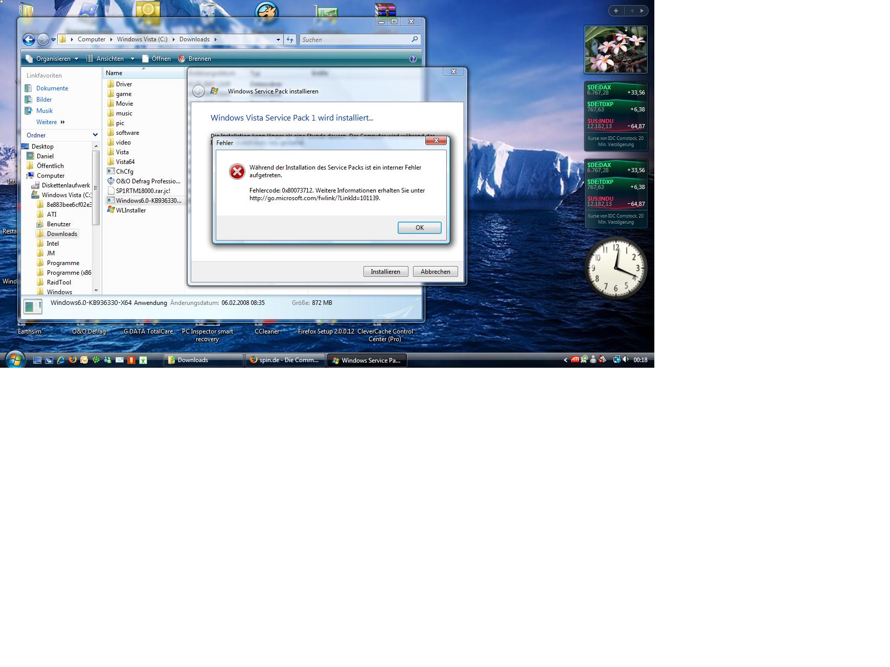Click ATI tray icon
890x667 pixels.
575,360
